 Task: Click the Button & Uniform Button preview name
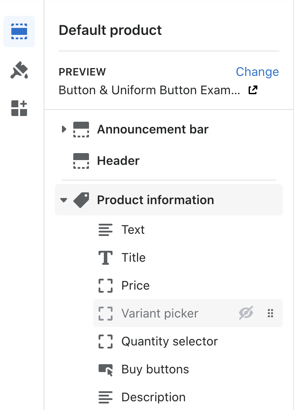point(149,90)
